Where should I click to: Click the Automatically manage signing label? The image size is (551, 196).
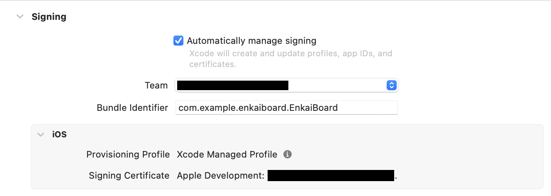pyautogui.click(x=251, y=41)
